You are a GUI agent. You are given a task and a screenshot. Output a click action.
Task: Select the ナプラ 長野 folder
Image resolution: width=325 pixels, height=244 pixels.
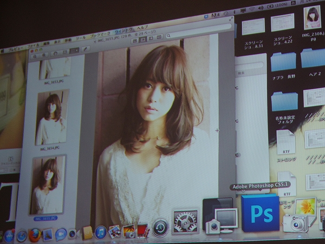[x=283, y=62]
